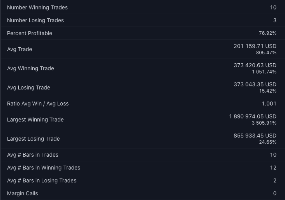Screen dimensions: 285x200
Task: Click the Percent Profitable label
Action: coord(30,33)
